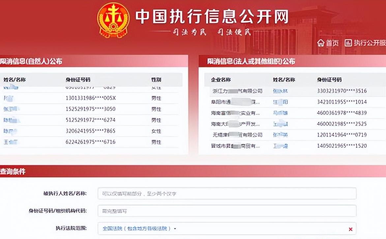Click the 性别 column header
The width and height of the screenshot is (386, 239).
(156, 79)
